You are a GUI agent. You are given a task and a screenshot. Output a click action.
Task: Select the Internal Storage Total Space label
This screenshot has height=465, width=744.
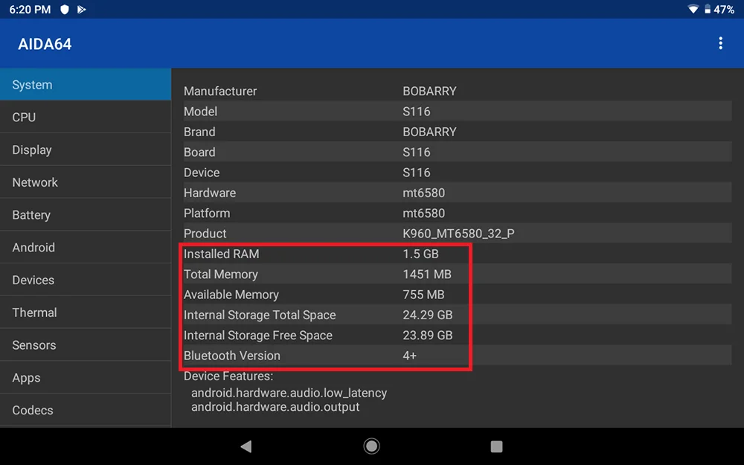260,315
